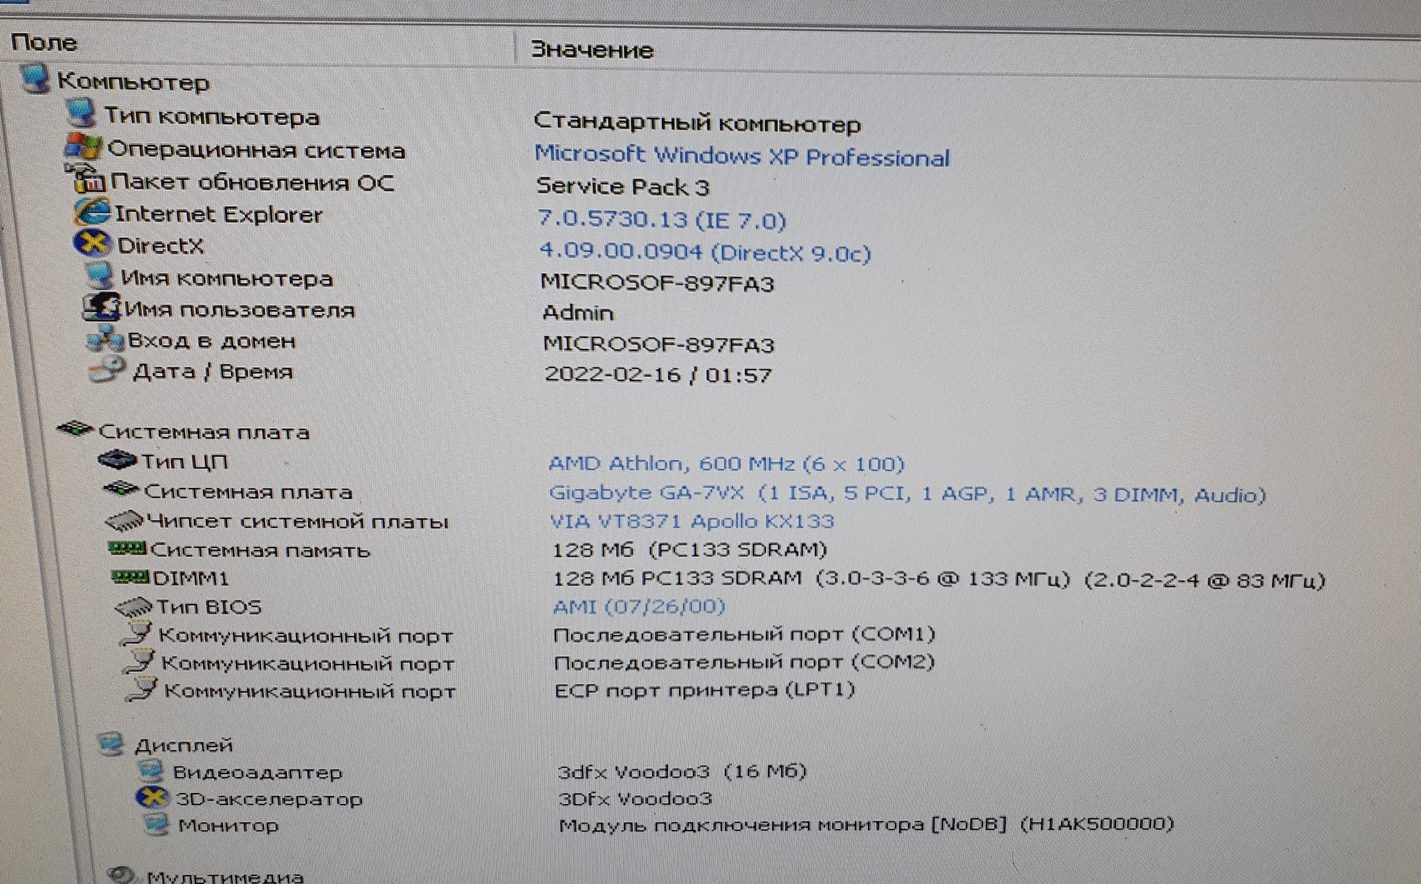The width and height of the screenshot is (1421, 884).
Task: Open the 7.0.5730.13 (IE 7.0) link
Action: (x=662, y=219)
